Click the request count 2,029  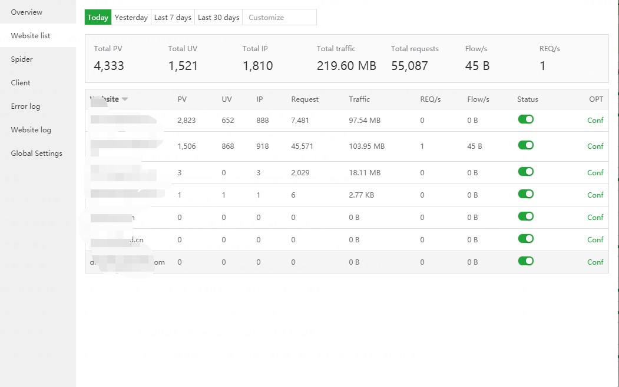click(300, 172)
